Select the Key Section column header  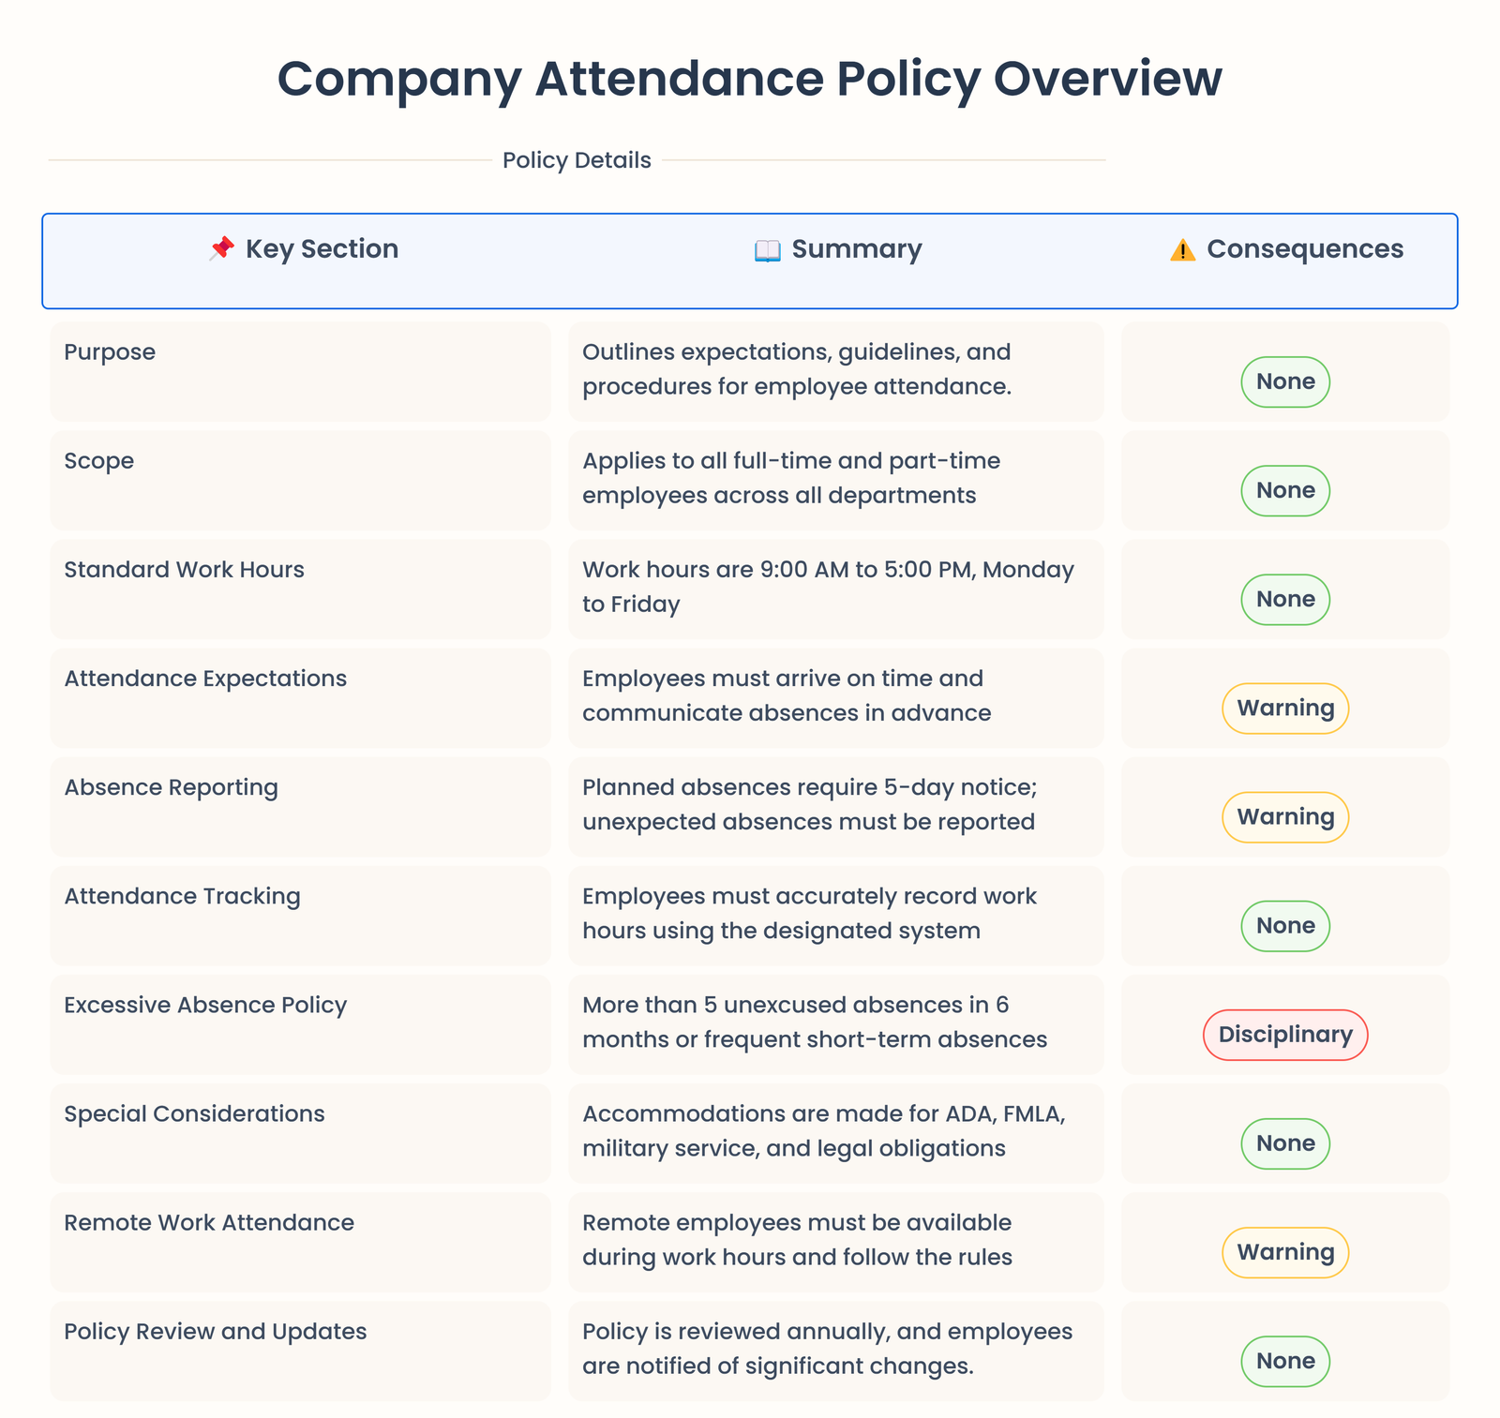322,249
